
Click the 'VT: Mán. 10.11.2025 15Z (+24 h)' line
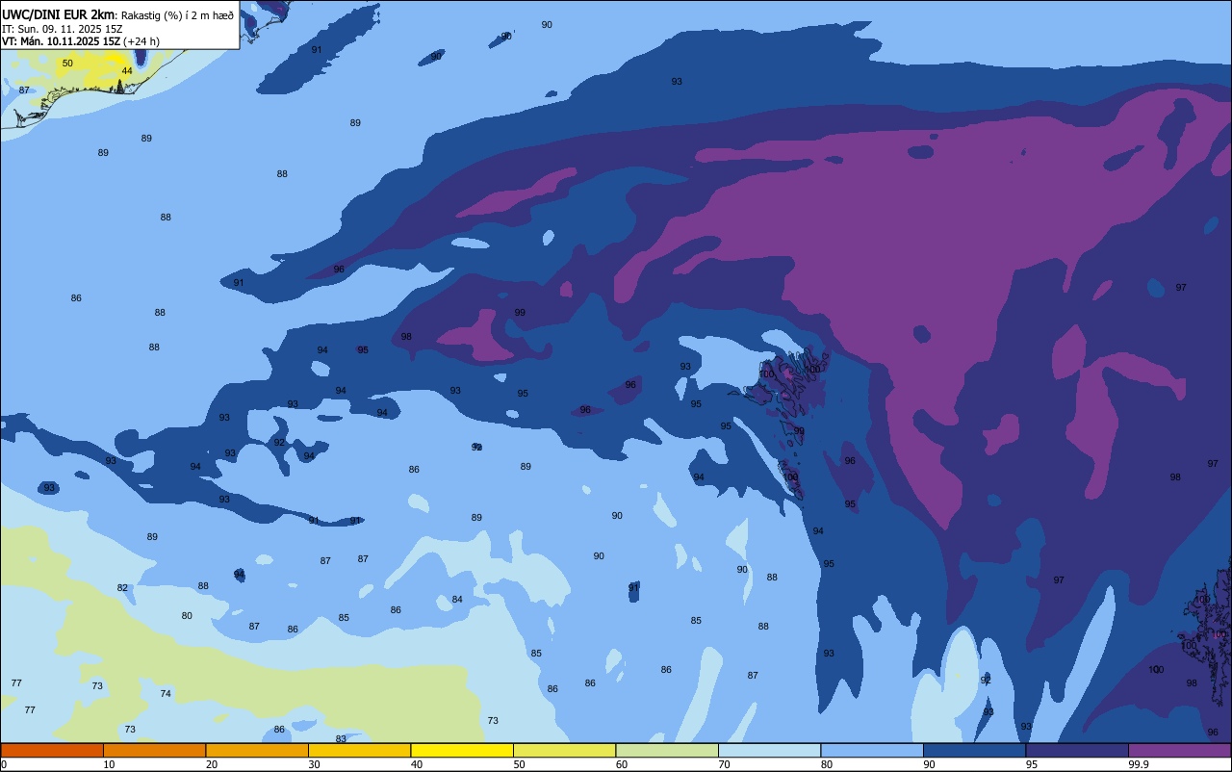click(81, 41)
